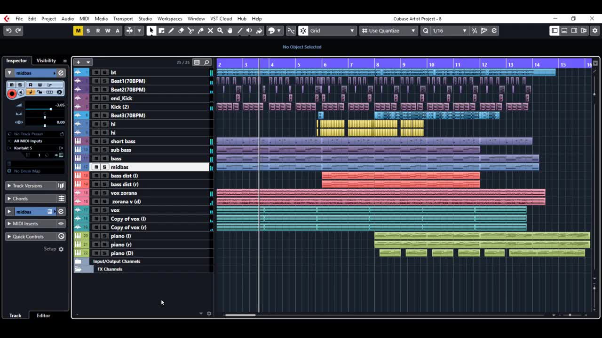Open the Transport menu

click(x=123, y=19)
